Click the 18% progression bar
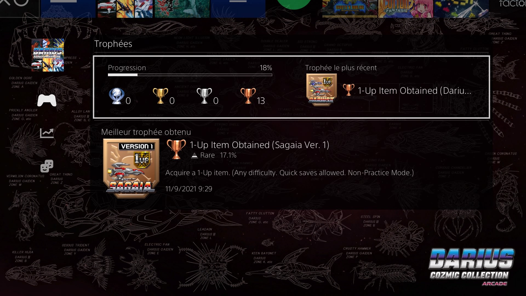The image size is (526, 296). [x=190, y=75]
